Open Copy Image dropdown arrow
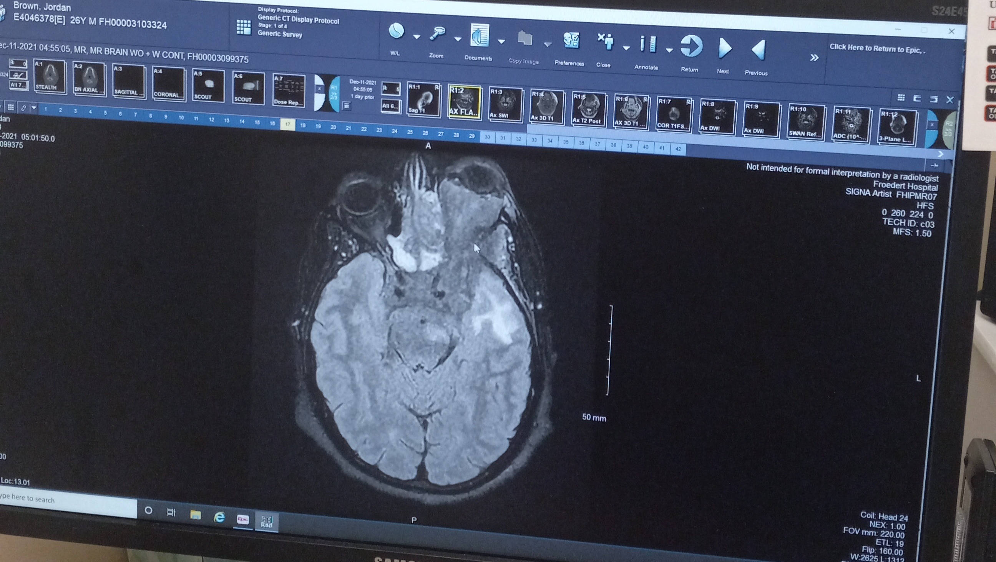Image resolution: width=996 pixels, height=562 pixels. pyautogui.click(x=548, y=45)
